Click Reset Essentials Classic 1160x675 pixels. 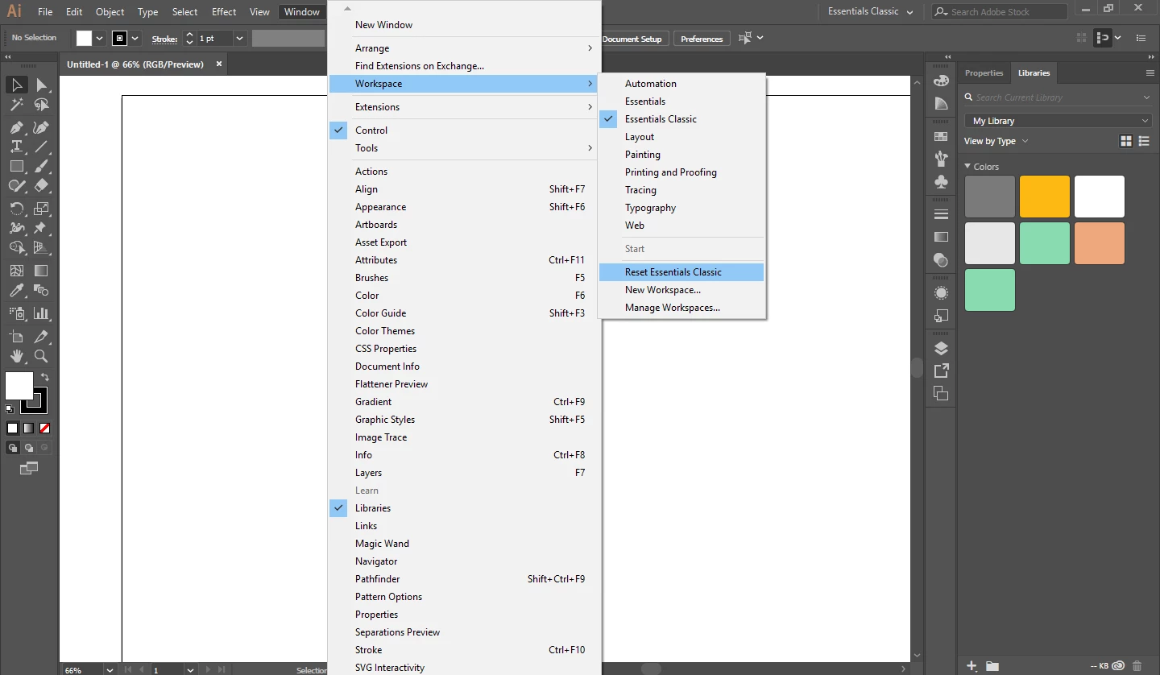pyautogui.click(x=681, y=272)
